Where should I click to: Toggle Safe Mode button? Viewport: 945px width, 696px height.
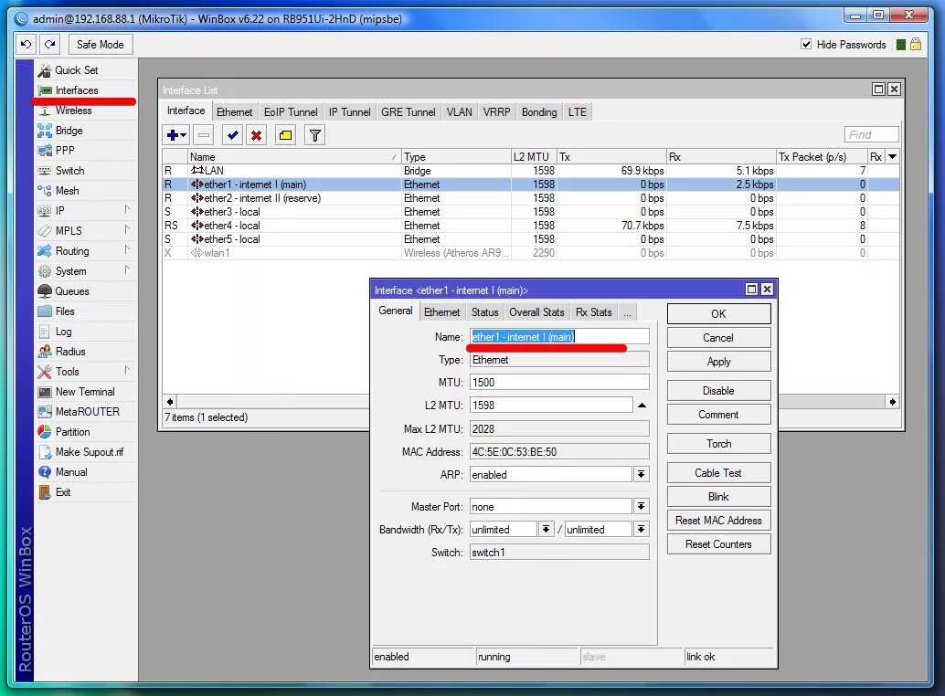click(x=100, y=44)
